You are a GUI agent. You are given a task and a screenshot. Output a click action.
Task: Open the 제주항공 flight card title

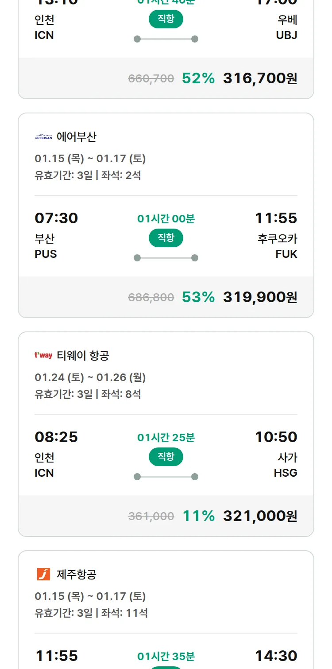coord(77,574)
